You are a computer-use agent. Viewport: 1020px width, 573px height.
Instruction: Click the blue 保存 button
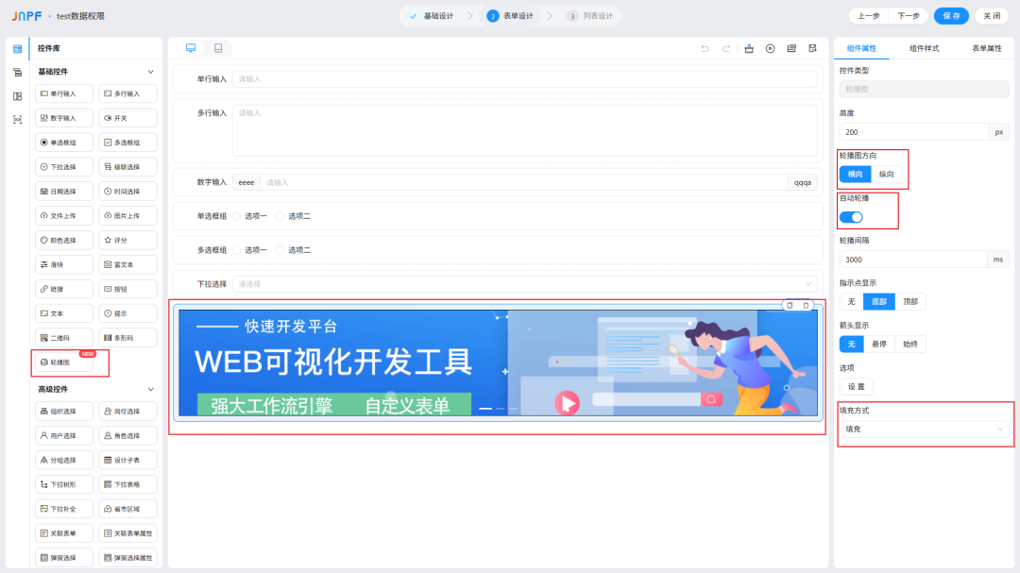click(x=951, y=16)
